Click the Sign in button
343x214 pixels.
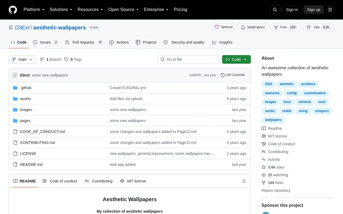click(292, 10)
